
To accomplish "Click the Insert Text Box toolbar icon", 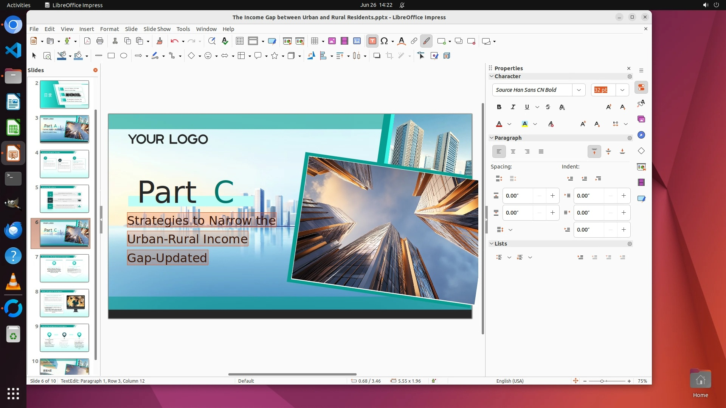I will 372,41.
